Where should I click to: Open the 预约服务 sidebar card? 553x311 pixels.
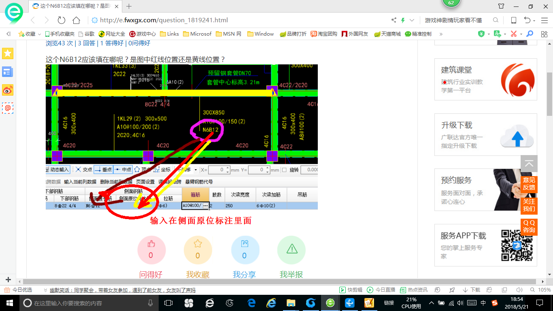tap(486, 190)
